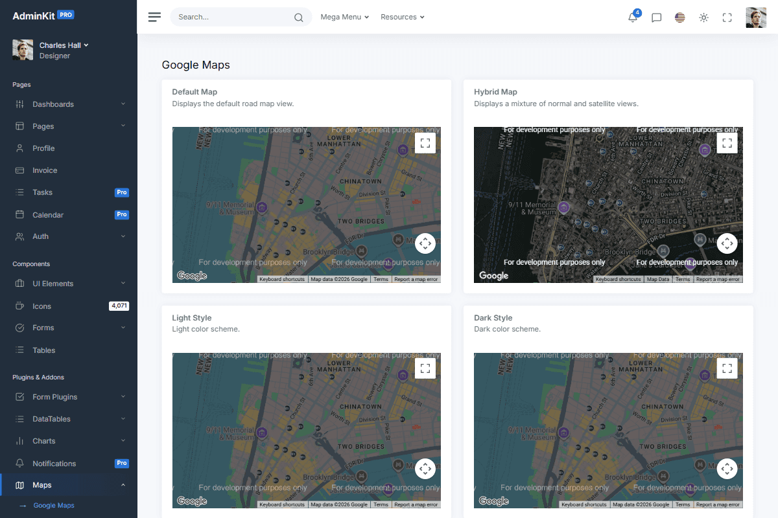Toggle the sidebar hamburger menu
778x518 pixels.
[154, 17]
